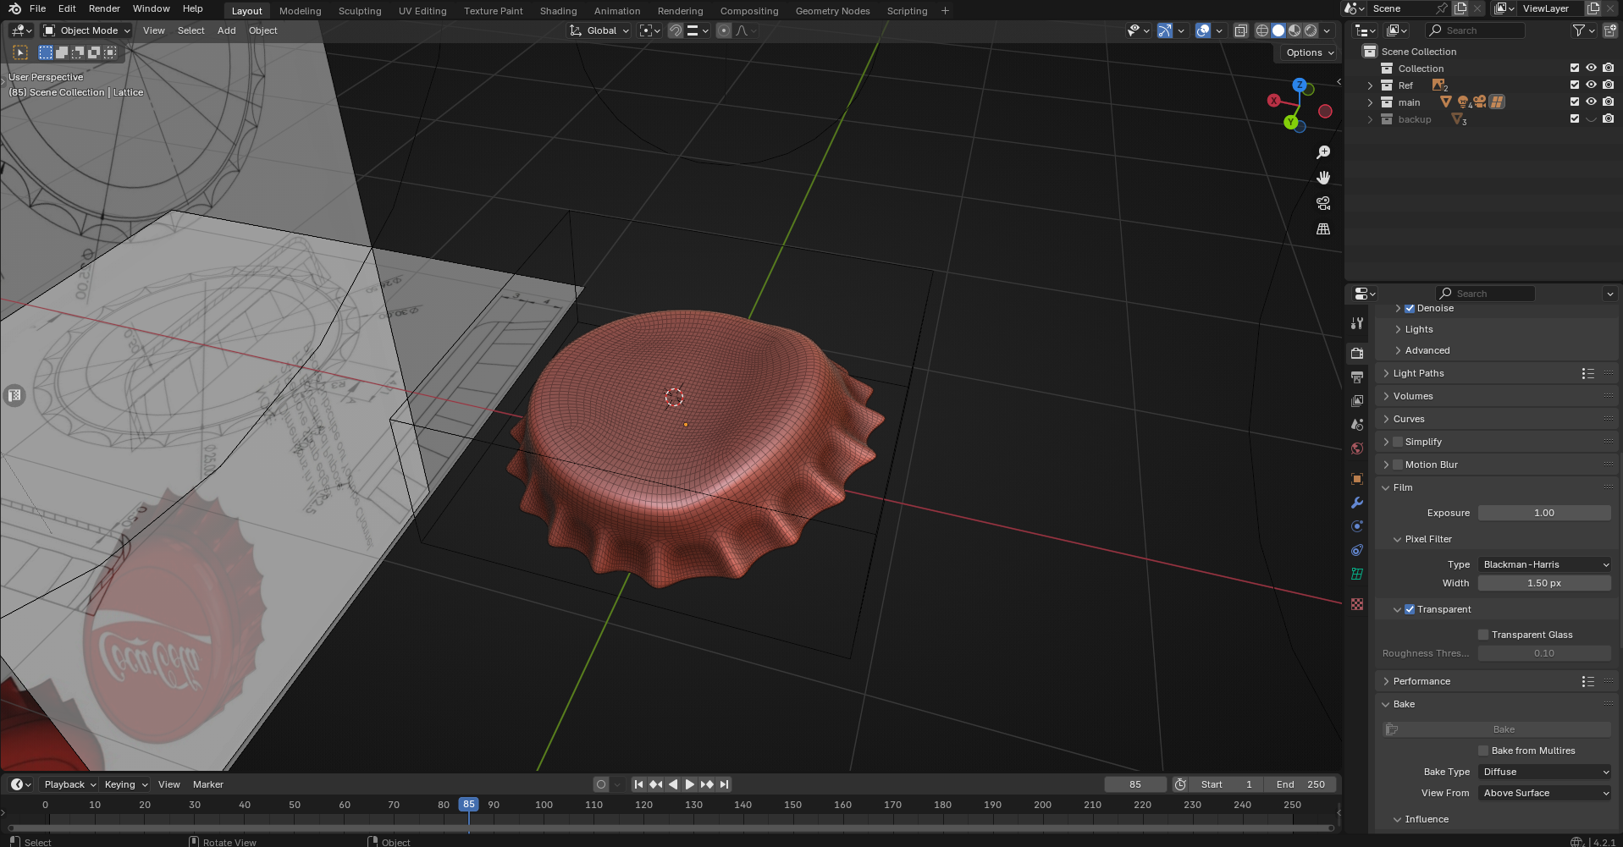The width and height of the screenshot is (1623, 847).
Task: Click the zoom view magnifier gizmo
Action: tap(1323, 152)
